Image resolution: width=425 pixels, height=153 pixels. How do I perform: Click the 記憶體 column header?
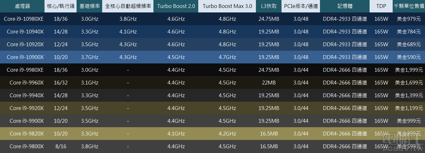[345, 6]
